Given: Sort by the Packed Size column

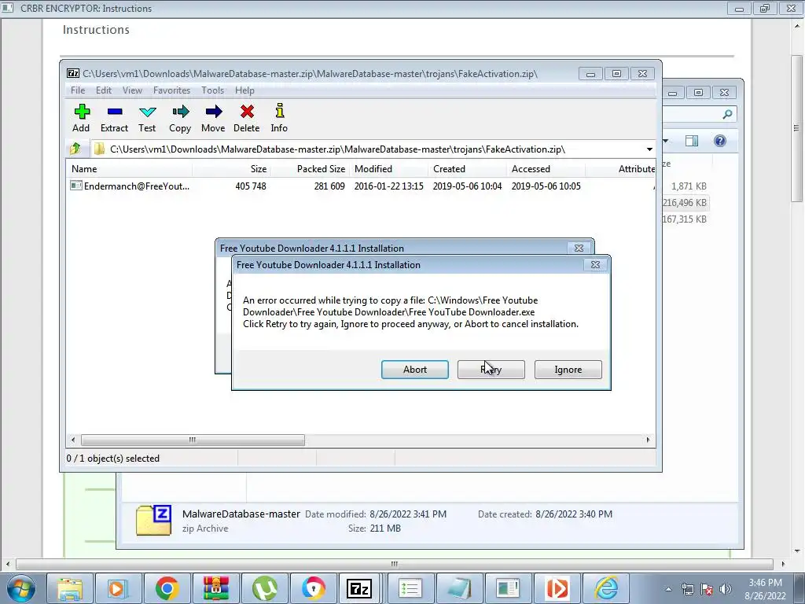Looking at the screenshot, I should point(310,169).
